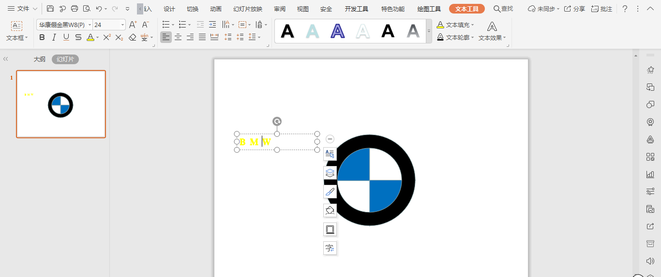Click decrease paragraph spacing icon
The height and width of the screenshot is (277, 661).
pos(240,37)
